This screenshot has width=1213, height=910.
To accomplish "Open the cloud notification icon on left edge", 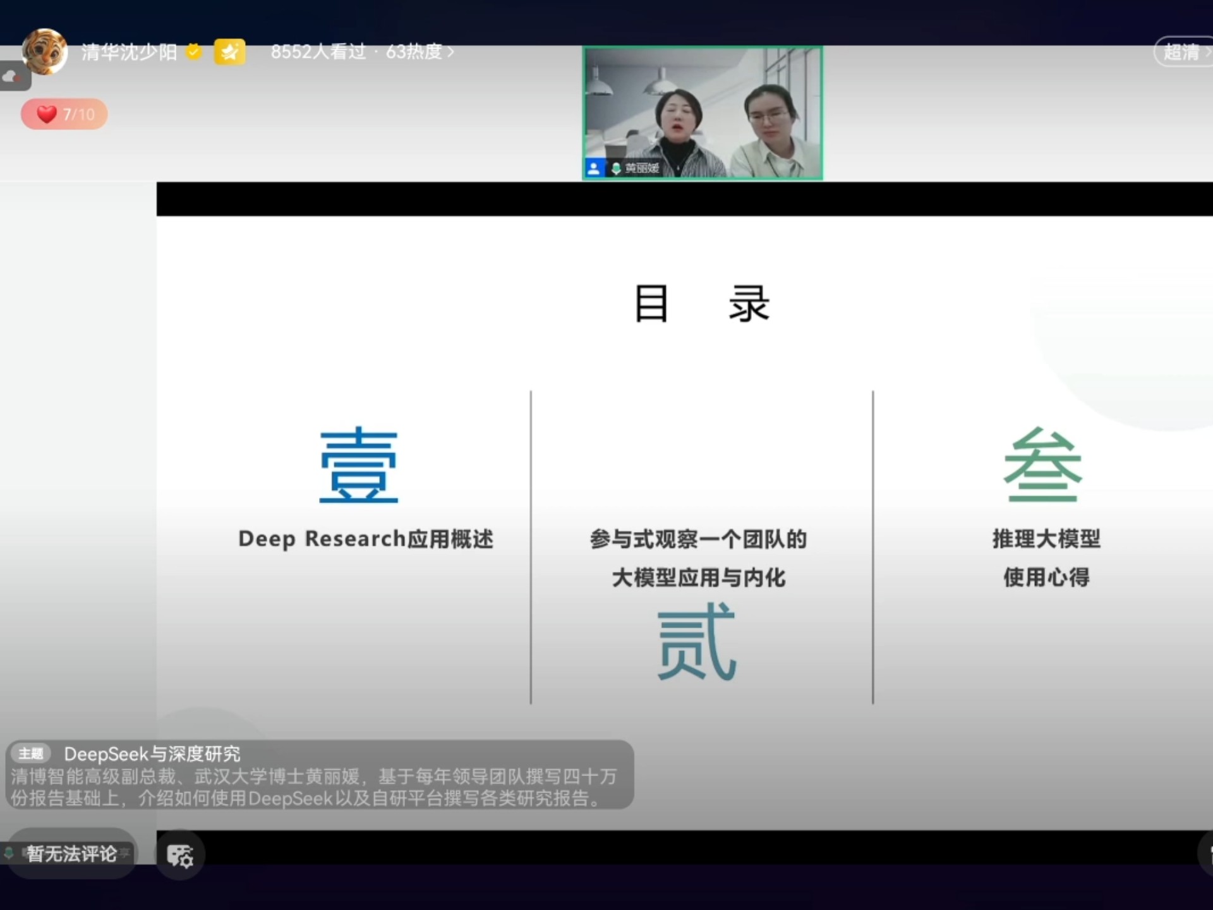I will tap(11, 76).
